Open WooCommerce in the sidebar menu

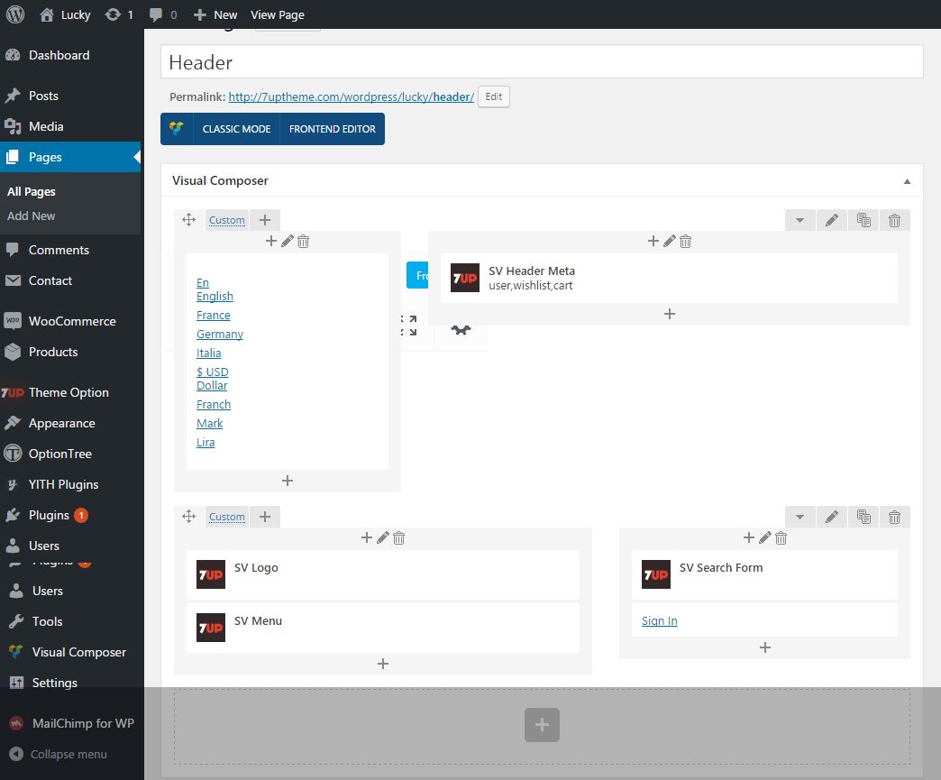(71, 321)
